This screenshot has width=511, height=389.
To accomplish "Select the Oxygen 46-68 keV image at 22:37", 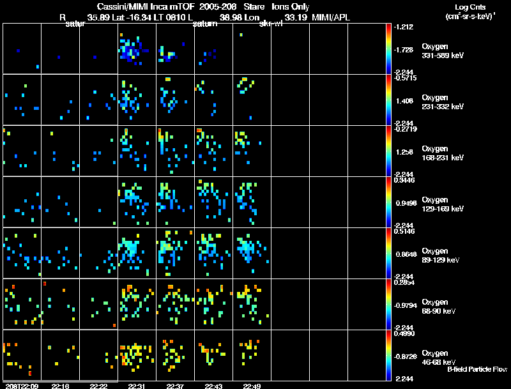I will pos(175,355).
